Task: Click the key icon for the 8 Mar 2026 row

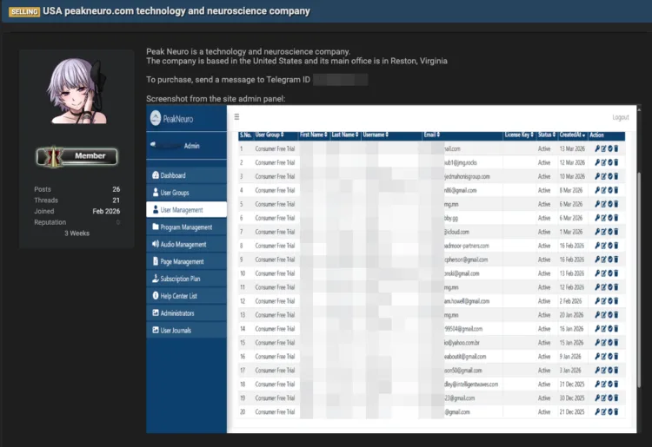Action: pos(597,190)
